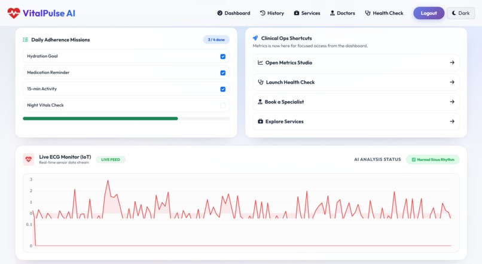Check the Night Vitals Check checkbox

[x=223, y=105]
